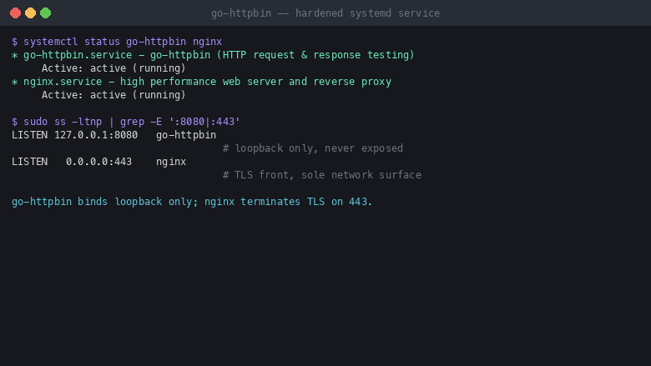This screenshot has width=651, height=366.
Task: Close the terminal with the red button
Action: click(15, 13)
